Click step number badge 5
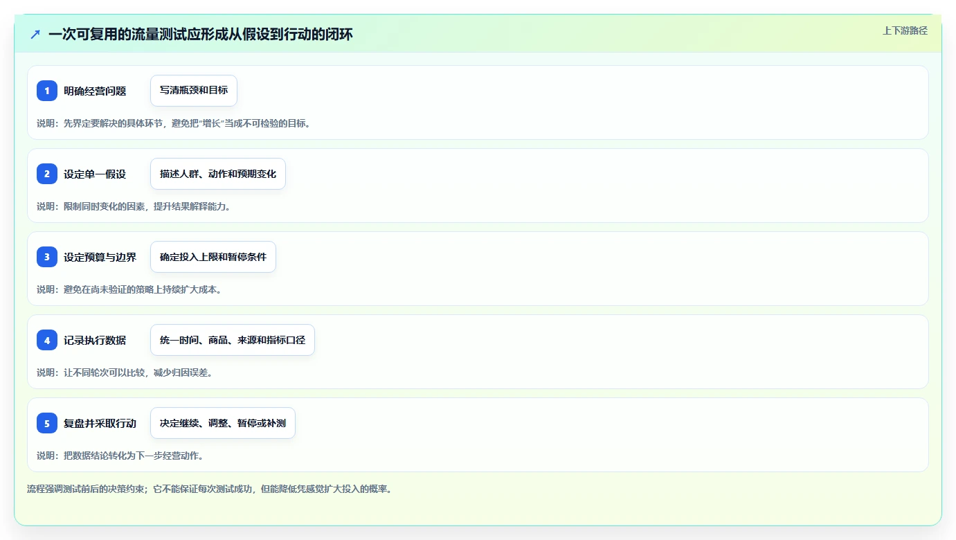 47,423
